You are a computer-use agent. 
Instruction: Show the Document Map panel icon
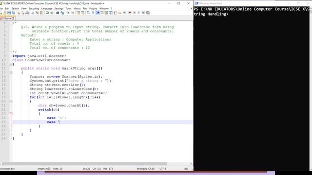pyautogui.click(x=106, y=13)
